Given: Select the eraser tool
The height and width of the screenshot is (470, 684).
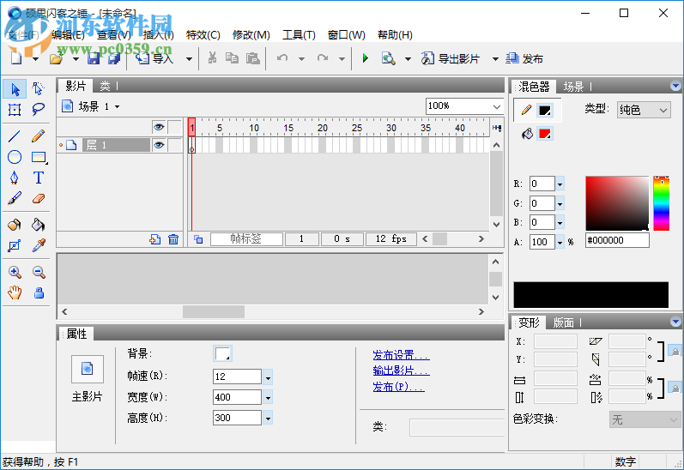Looking at the screenshot, I should (39, 198).
